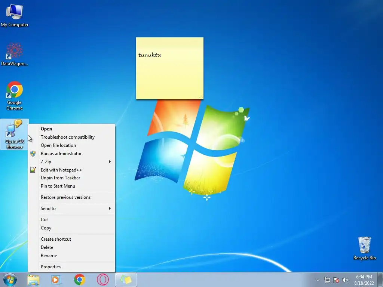Choose Restore previous versions
Screen dimensions: 383x287
point(71,197)
